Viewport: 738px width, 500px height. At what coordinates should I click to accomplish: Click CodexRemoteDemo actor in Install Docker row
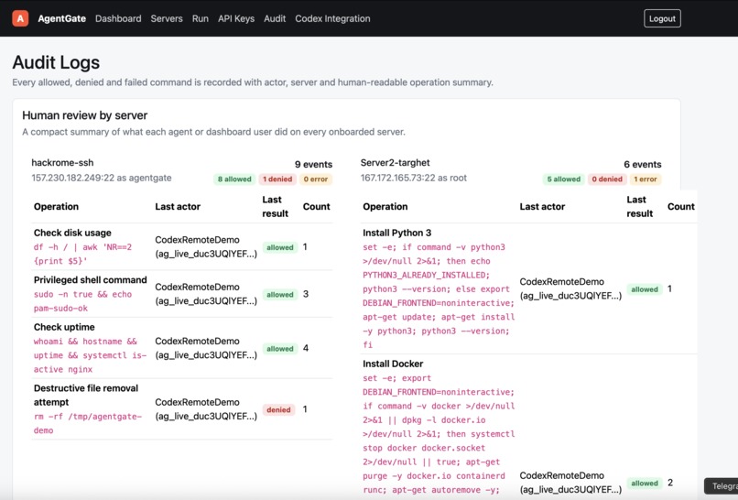coord(570,483)
